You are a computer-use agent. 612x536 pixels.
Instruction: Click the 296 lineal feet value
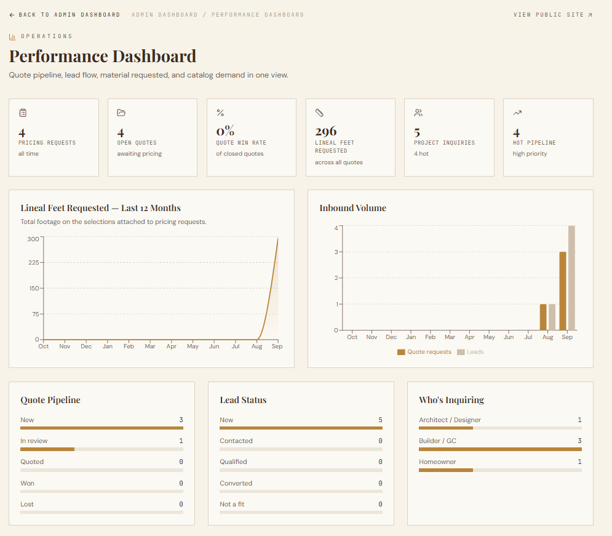[326, 132]
